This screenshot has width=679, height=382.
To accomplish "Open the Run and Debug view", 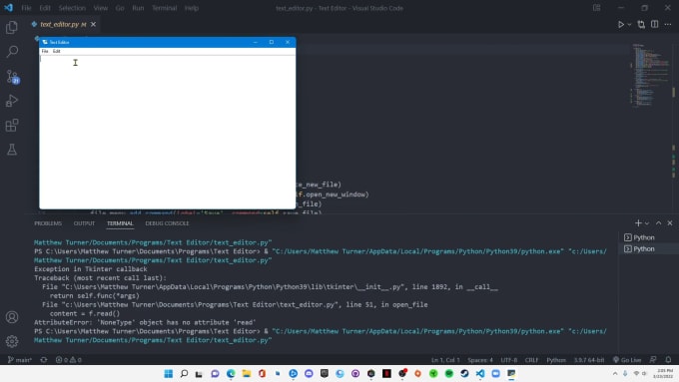I will pyautogui.click(x=12, y=101).
